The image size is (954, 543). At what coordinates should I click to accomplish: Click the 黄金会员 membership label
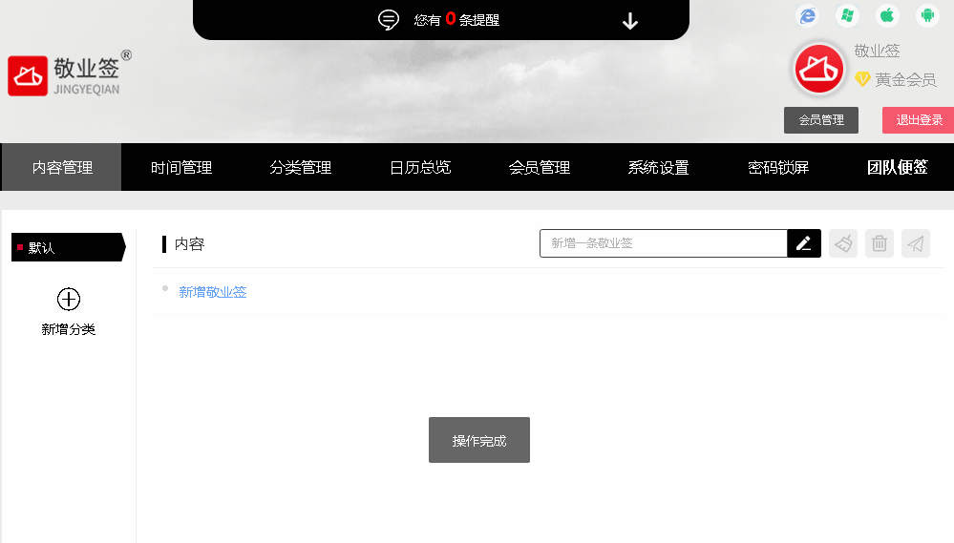click(x=905, y=79)
